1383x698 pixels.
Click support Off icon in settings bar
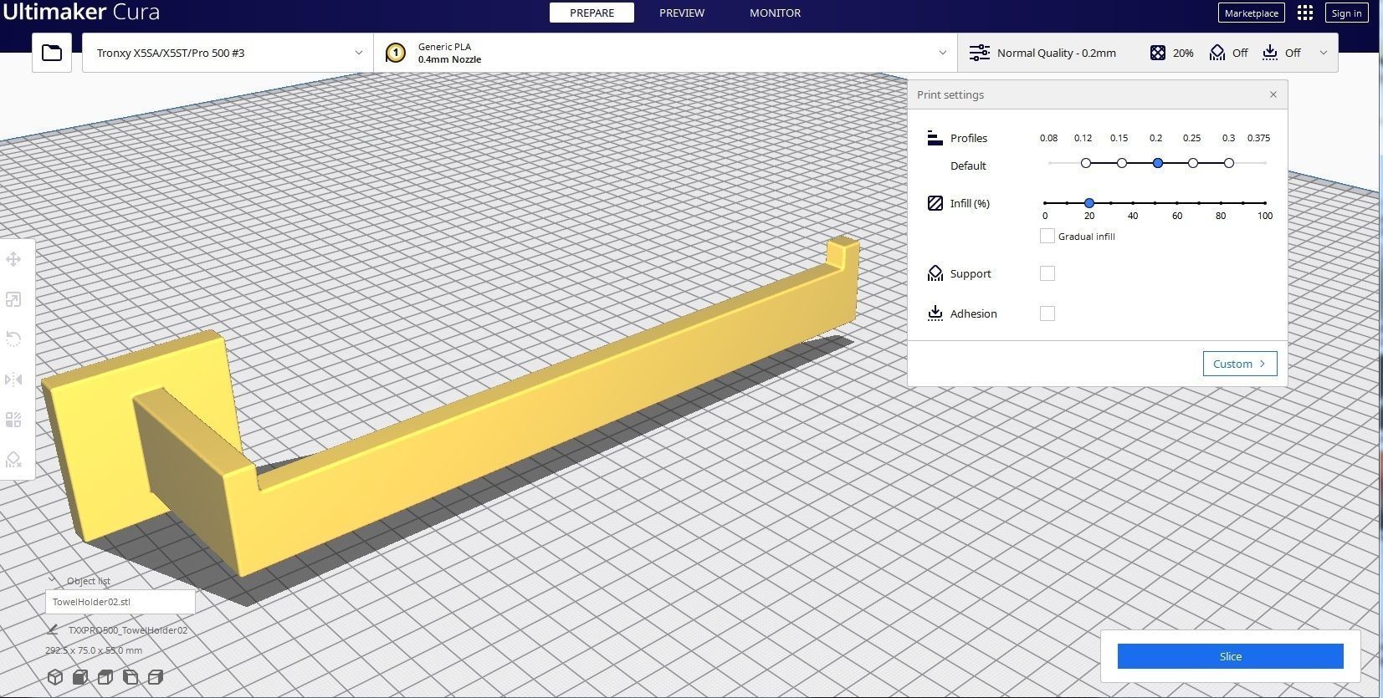[1217, 53]
